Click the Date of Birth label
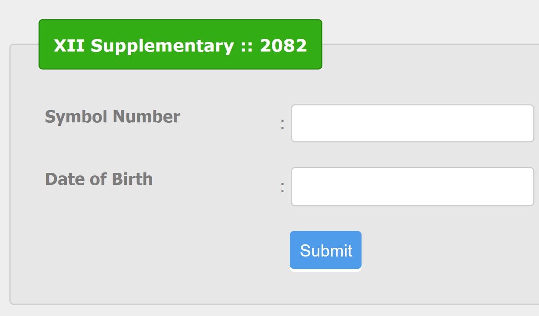This screenshot has height=316, width=539. point(99,179)
